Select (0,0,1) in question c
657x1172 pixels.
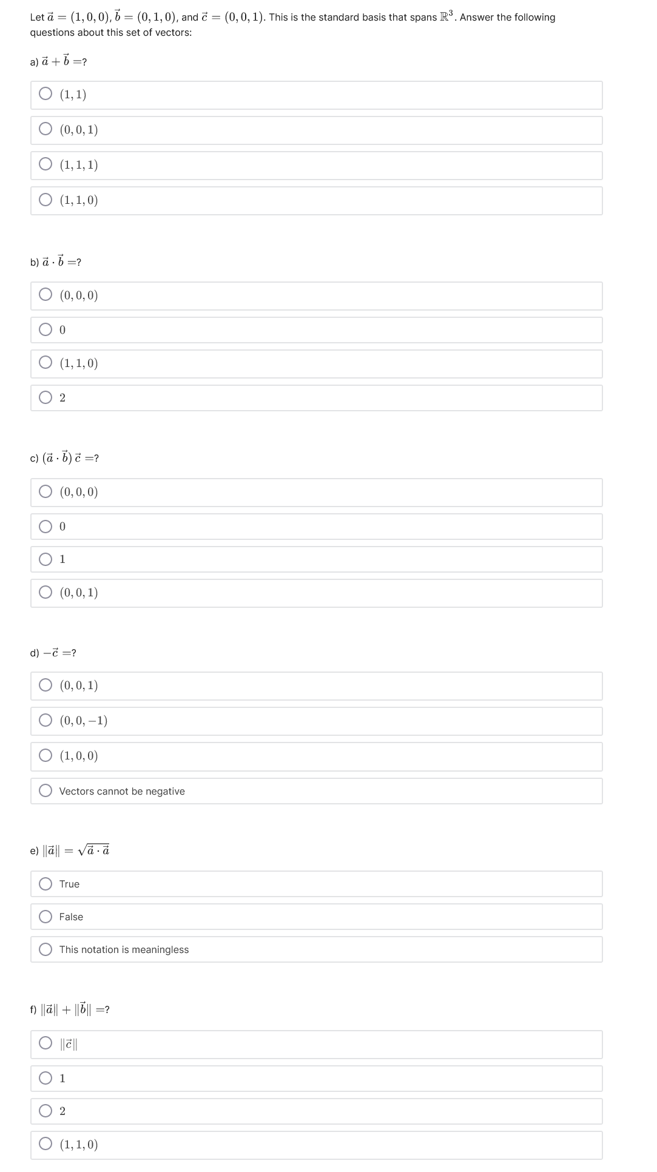point(45,593)
